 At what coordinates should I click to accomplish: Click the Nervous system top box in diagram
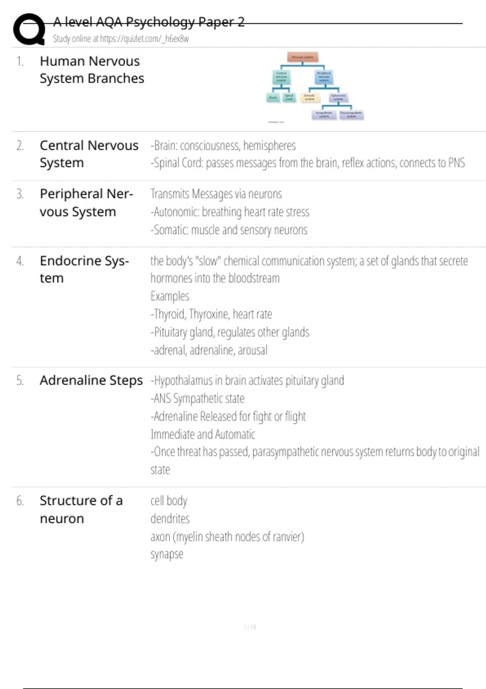pos(303,57)
